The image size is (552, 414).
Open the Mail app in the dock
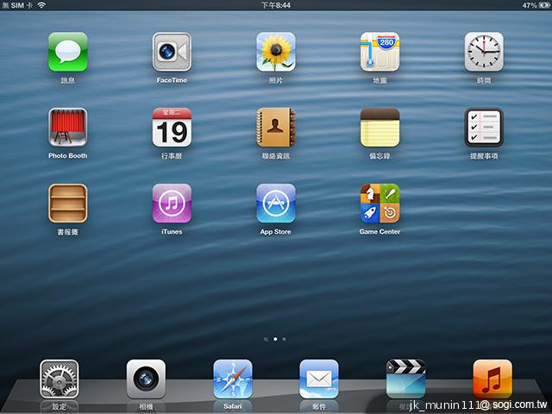319,379
